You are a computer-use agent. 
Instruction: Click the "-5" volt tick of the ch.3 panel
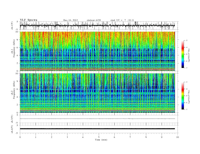point(17,123)
